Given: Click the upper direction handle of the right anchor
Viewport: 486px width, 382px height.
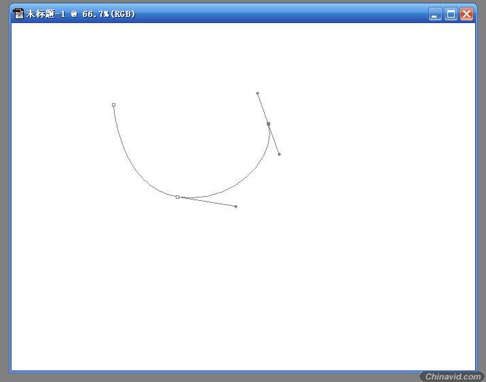Looking at the screenshot, I should pos(257,93).
